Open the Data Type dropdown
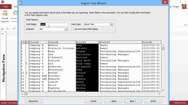This screenshot has height=105, width=188. [111, 24]
